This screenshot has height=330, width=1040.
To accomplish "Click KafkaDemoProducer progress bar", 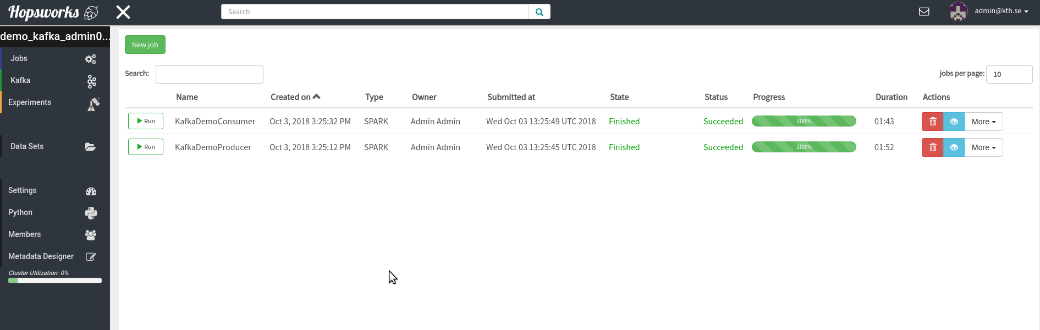I will 804,147.
